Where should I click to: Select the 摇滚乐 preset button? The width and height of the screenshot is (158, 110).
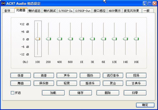pos(90,83)
